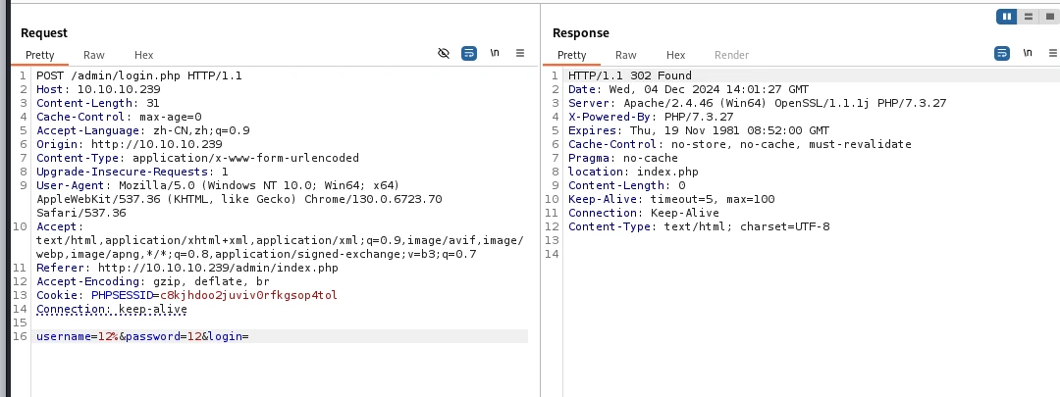The height and width of the screenshot is (397, 1060).
Task: Click the Response panel title
Action: pyautogui.click(x=581, y=33)
